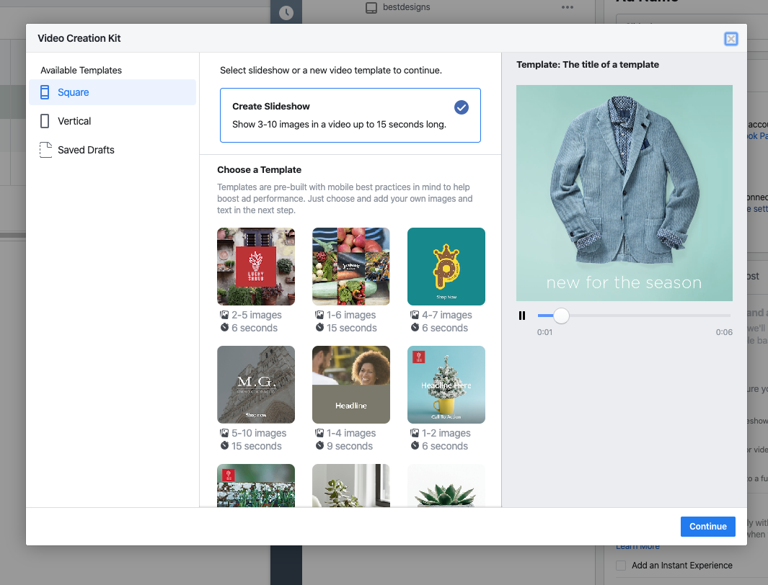Choose the M.G. cathedral template

(256, 385)
